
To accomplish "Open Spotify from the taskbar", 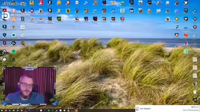I will [49, 110].
